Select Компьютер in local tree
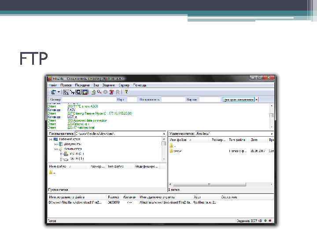Screen dimensions: 317x238 click(x=73, y=149)
